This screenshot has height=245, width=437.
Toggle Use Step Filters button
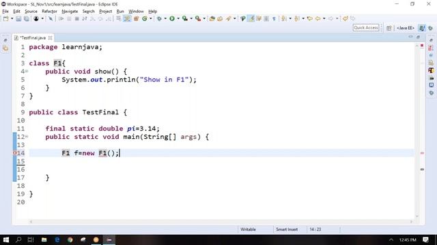(x=127, y=18)
